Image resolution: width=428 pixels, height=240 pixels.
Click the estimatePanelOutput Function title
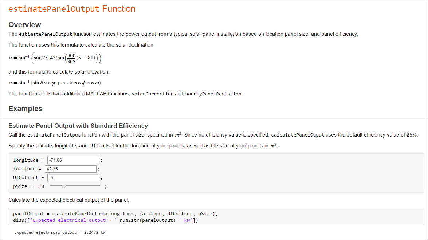72,9
